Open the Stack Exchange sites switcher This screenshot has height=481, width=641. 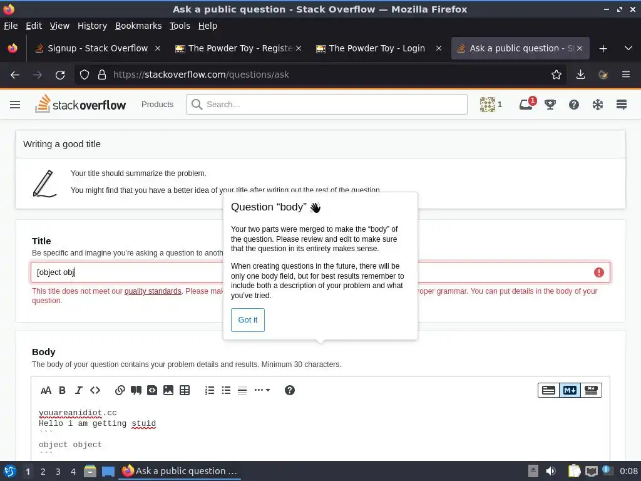pos(622,105)
